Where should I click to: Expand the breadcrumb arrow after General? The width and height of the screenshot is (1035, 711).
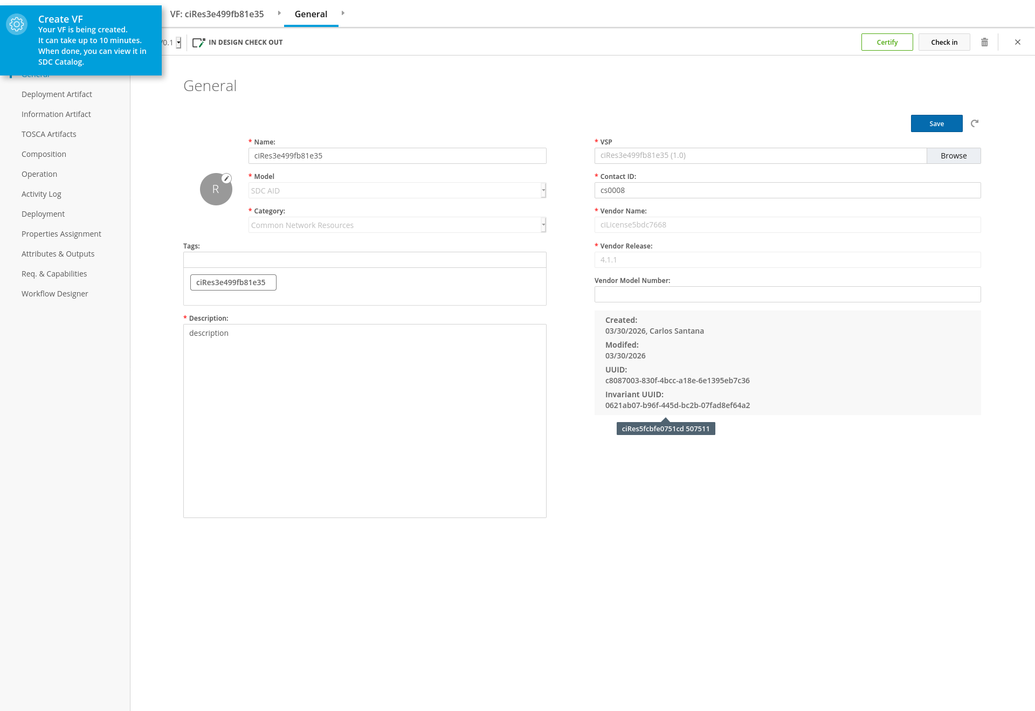click(x=343, y=13)
